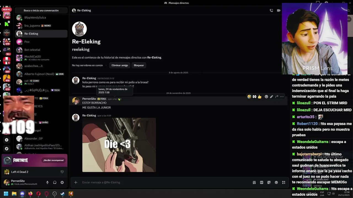Open the server icon with 415 badge

click(7, 78)
